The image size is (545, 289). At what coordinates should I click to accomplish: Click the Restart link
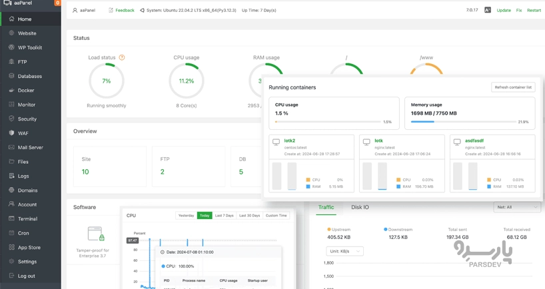(534, 11)
